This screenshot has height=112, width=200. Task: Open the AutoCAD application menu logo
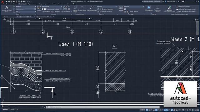click(2, 2)
